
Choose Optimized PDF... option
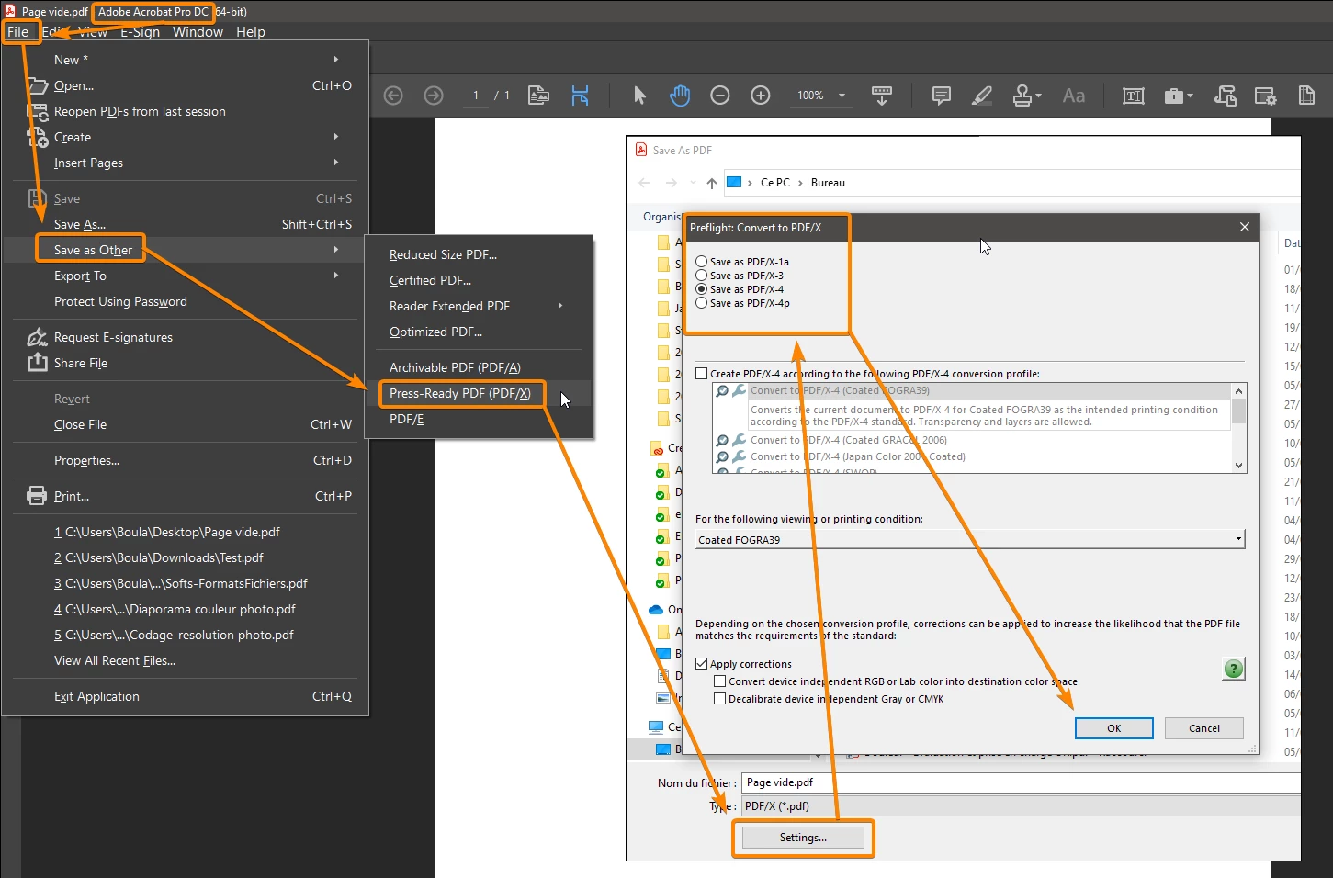pyautogui.click(x=435, y=332)
